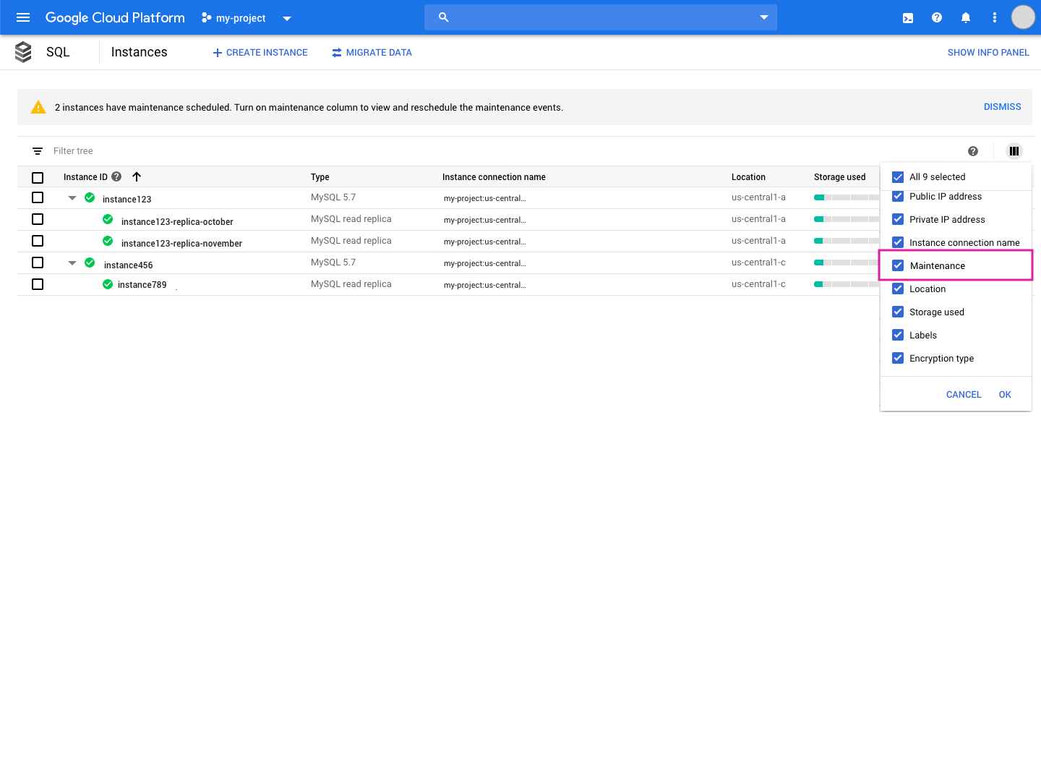Open notifications bell
The height and width of the screenshot is (781, 1041).
pos(966,17)
